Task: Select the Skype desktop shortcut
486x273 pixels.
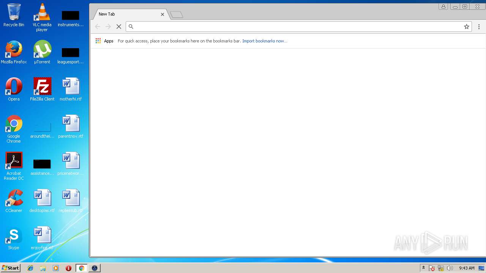Action: pos(14,238)
